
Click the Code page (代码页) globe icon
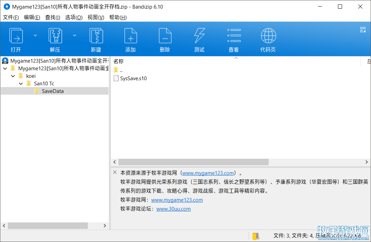pos(268,36)
